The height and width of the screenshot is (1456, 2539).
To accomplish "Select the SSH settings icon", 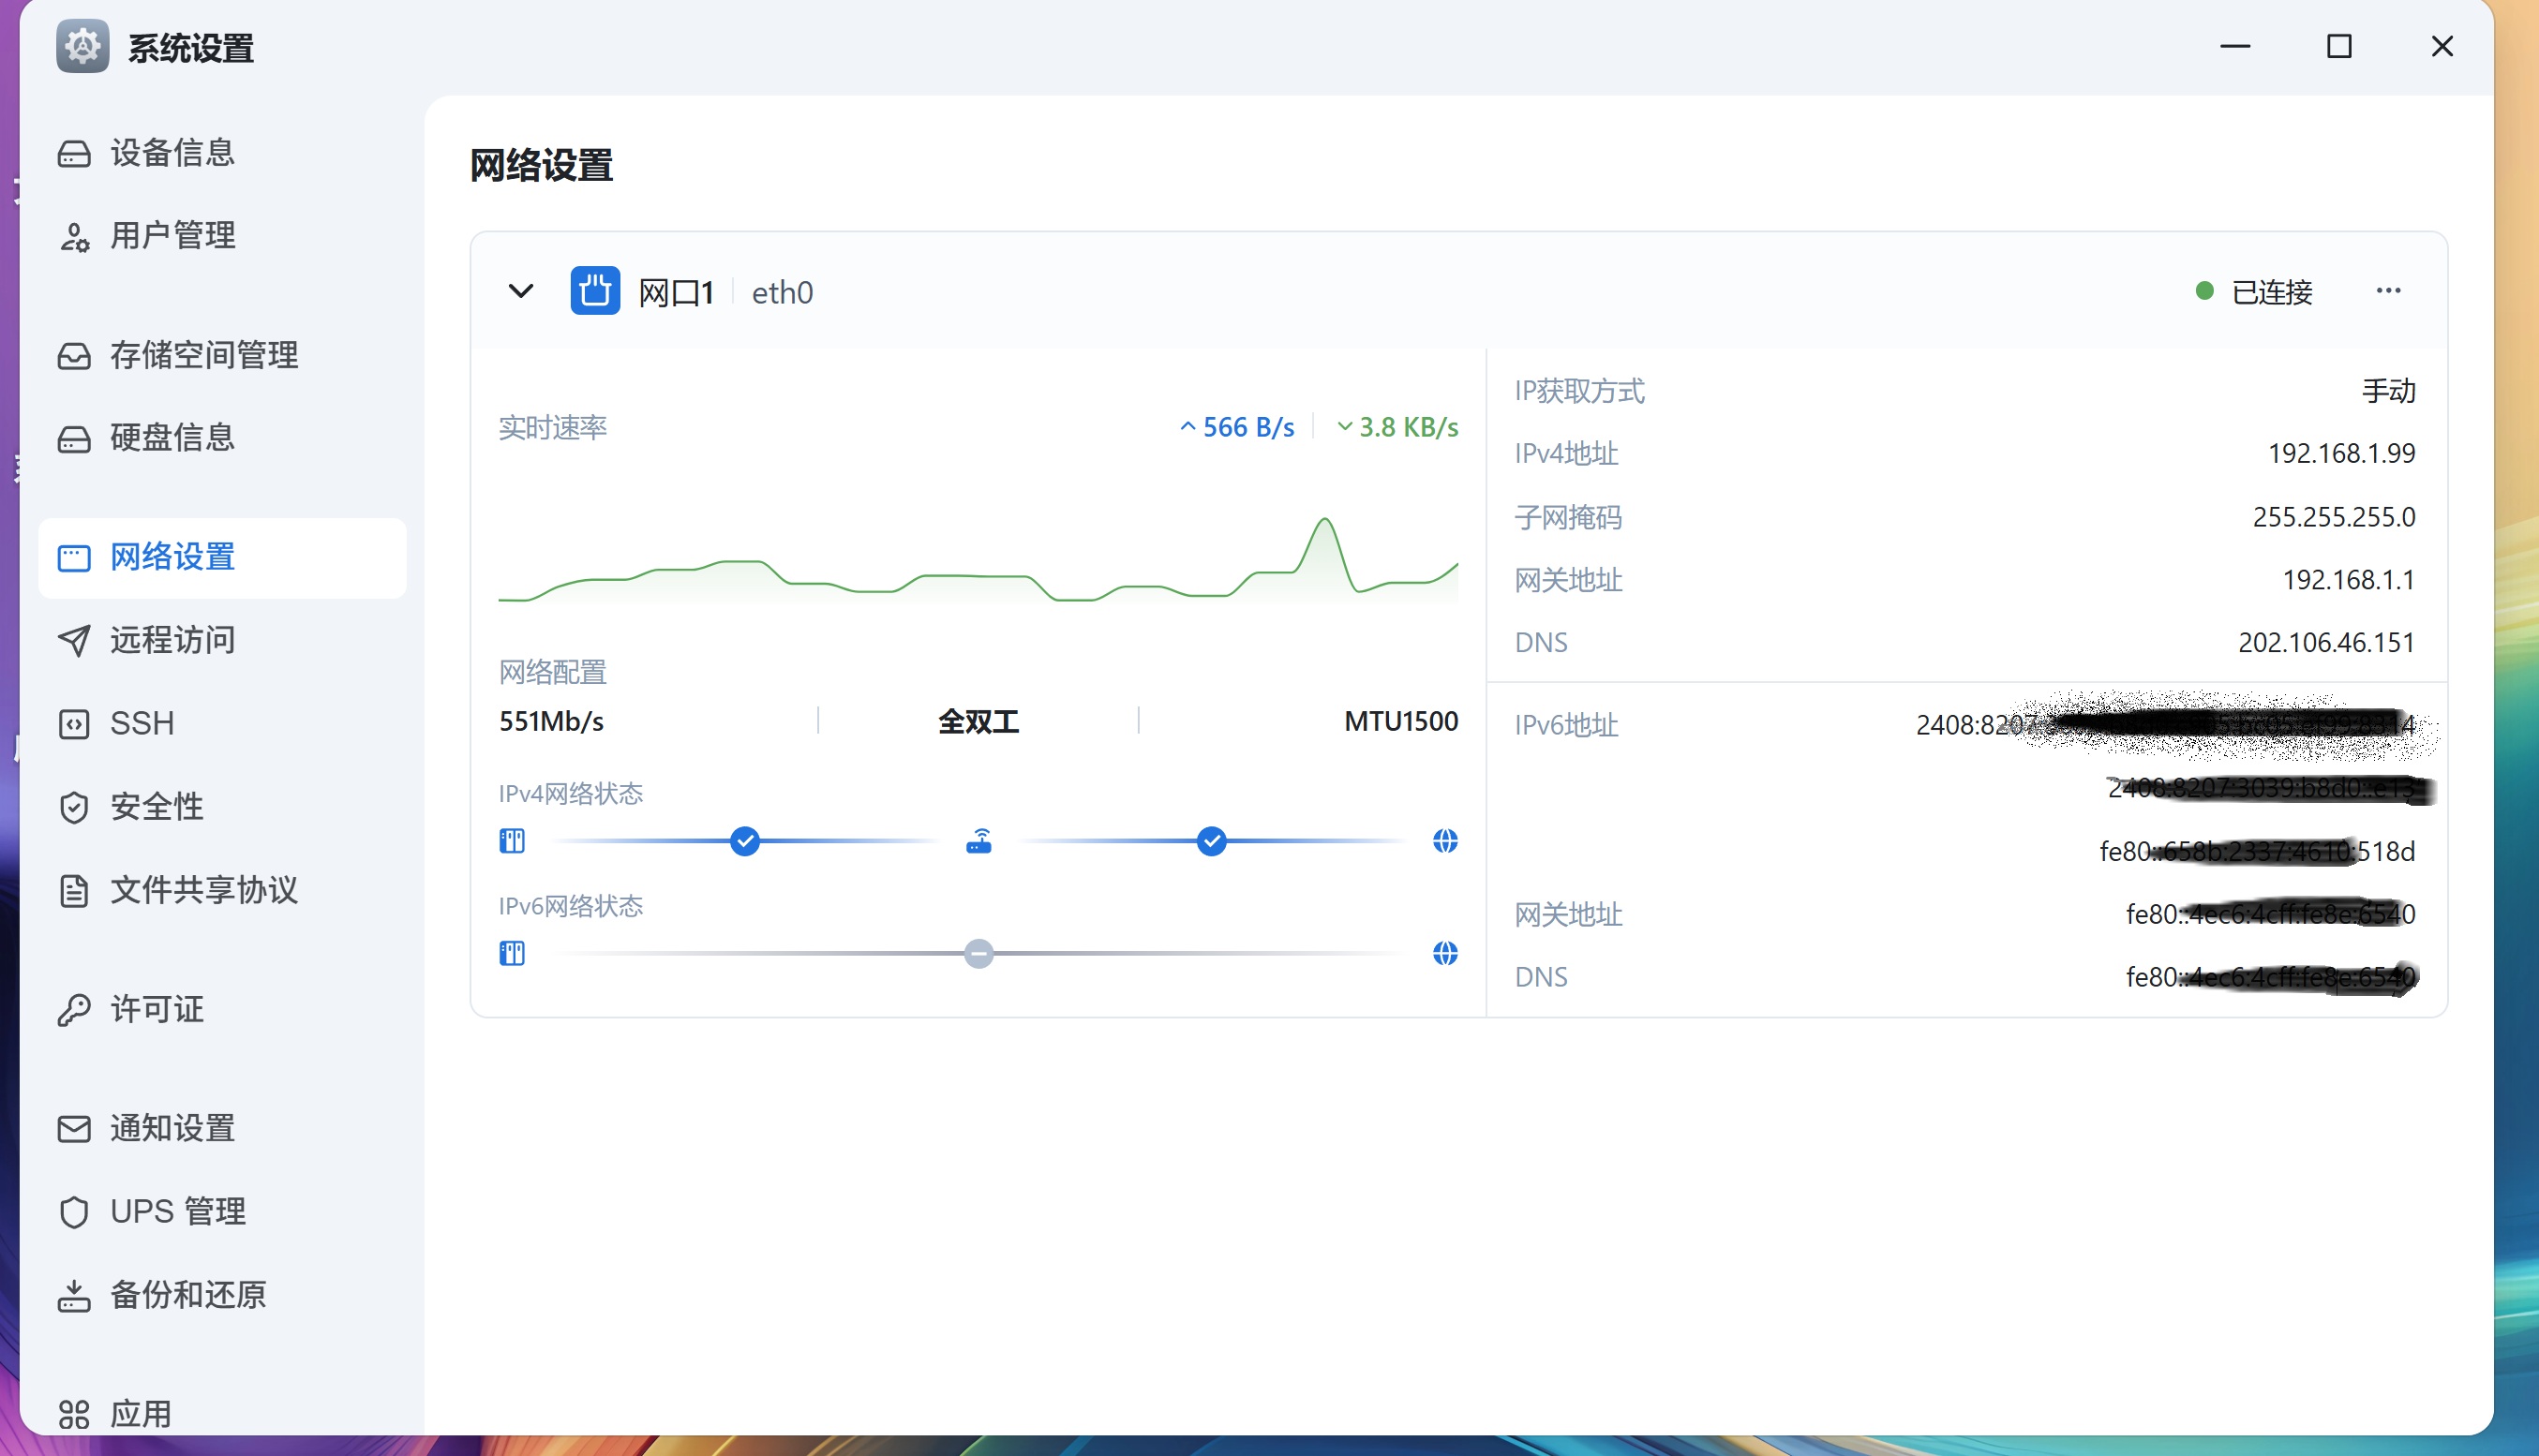I will pyautogui.click(x=74, y=723).
